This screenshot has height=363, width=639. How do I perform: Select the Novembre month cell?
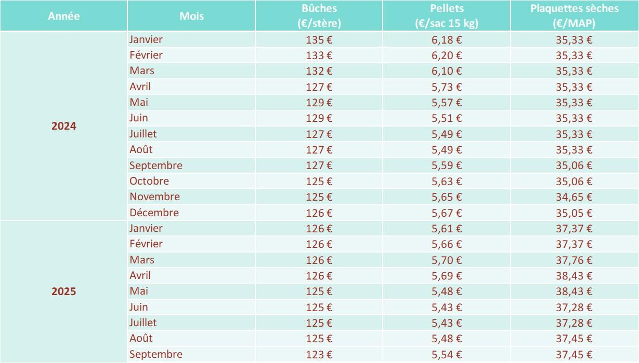[x=155, y=197]
